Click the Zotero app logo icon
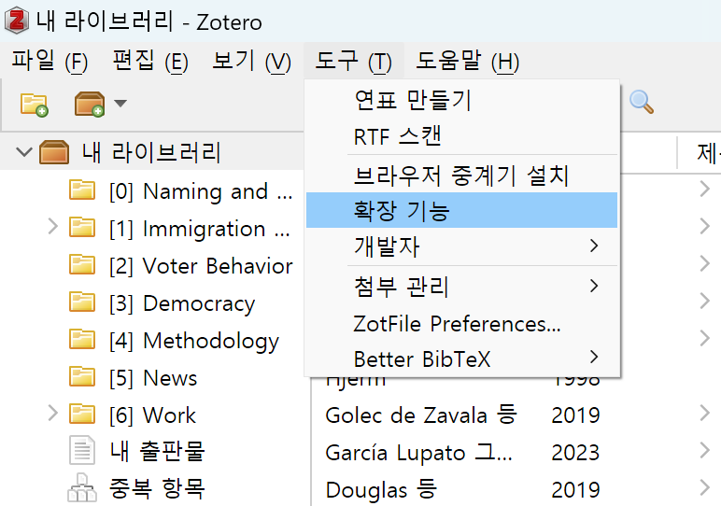The width and height of the screenshot is (721, 506). point(17,21)
